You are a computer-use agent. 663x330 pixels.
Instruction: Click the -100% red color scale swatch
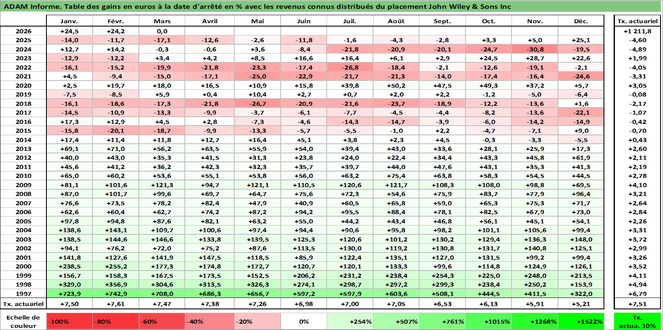point(69,321)
